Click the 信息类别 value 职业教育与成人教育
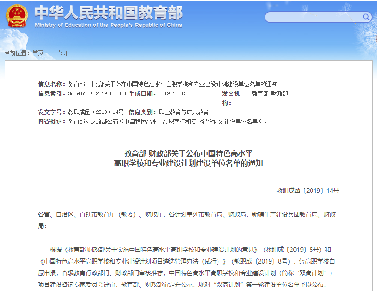 point(184,112)
